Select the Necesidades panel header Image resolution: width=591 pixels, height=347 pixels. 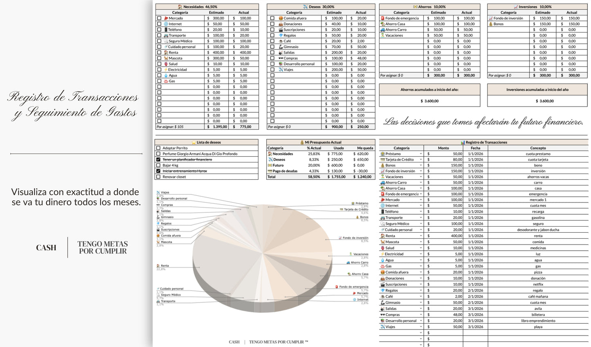click(x=206, y=7)
